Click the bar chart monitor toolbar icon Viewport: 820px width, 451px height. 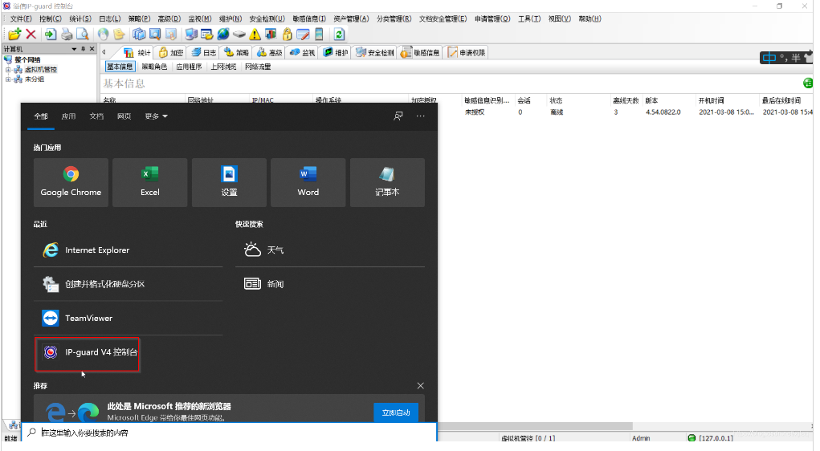[x=271, y=35]
